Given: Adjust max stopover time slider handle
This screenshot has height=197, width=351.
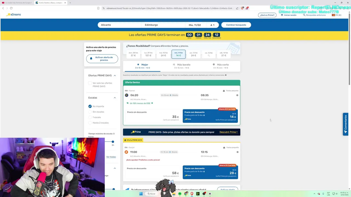Looking at the screenshot, I should click(113, 142).
